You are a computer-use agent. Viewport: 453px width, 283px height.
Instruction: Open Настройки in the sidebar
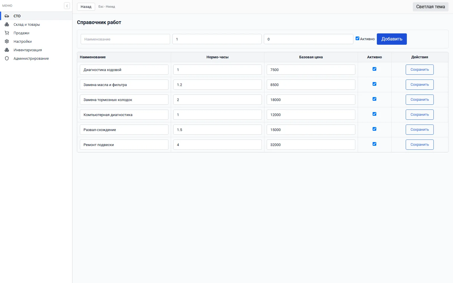36,41
